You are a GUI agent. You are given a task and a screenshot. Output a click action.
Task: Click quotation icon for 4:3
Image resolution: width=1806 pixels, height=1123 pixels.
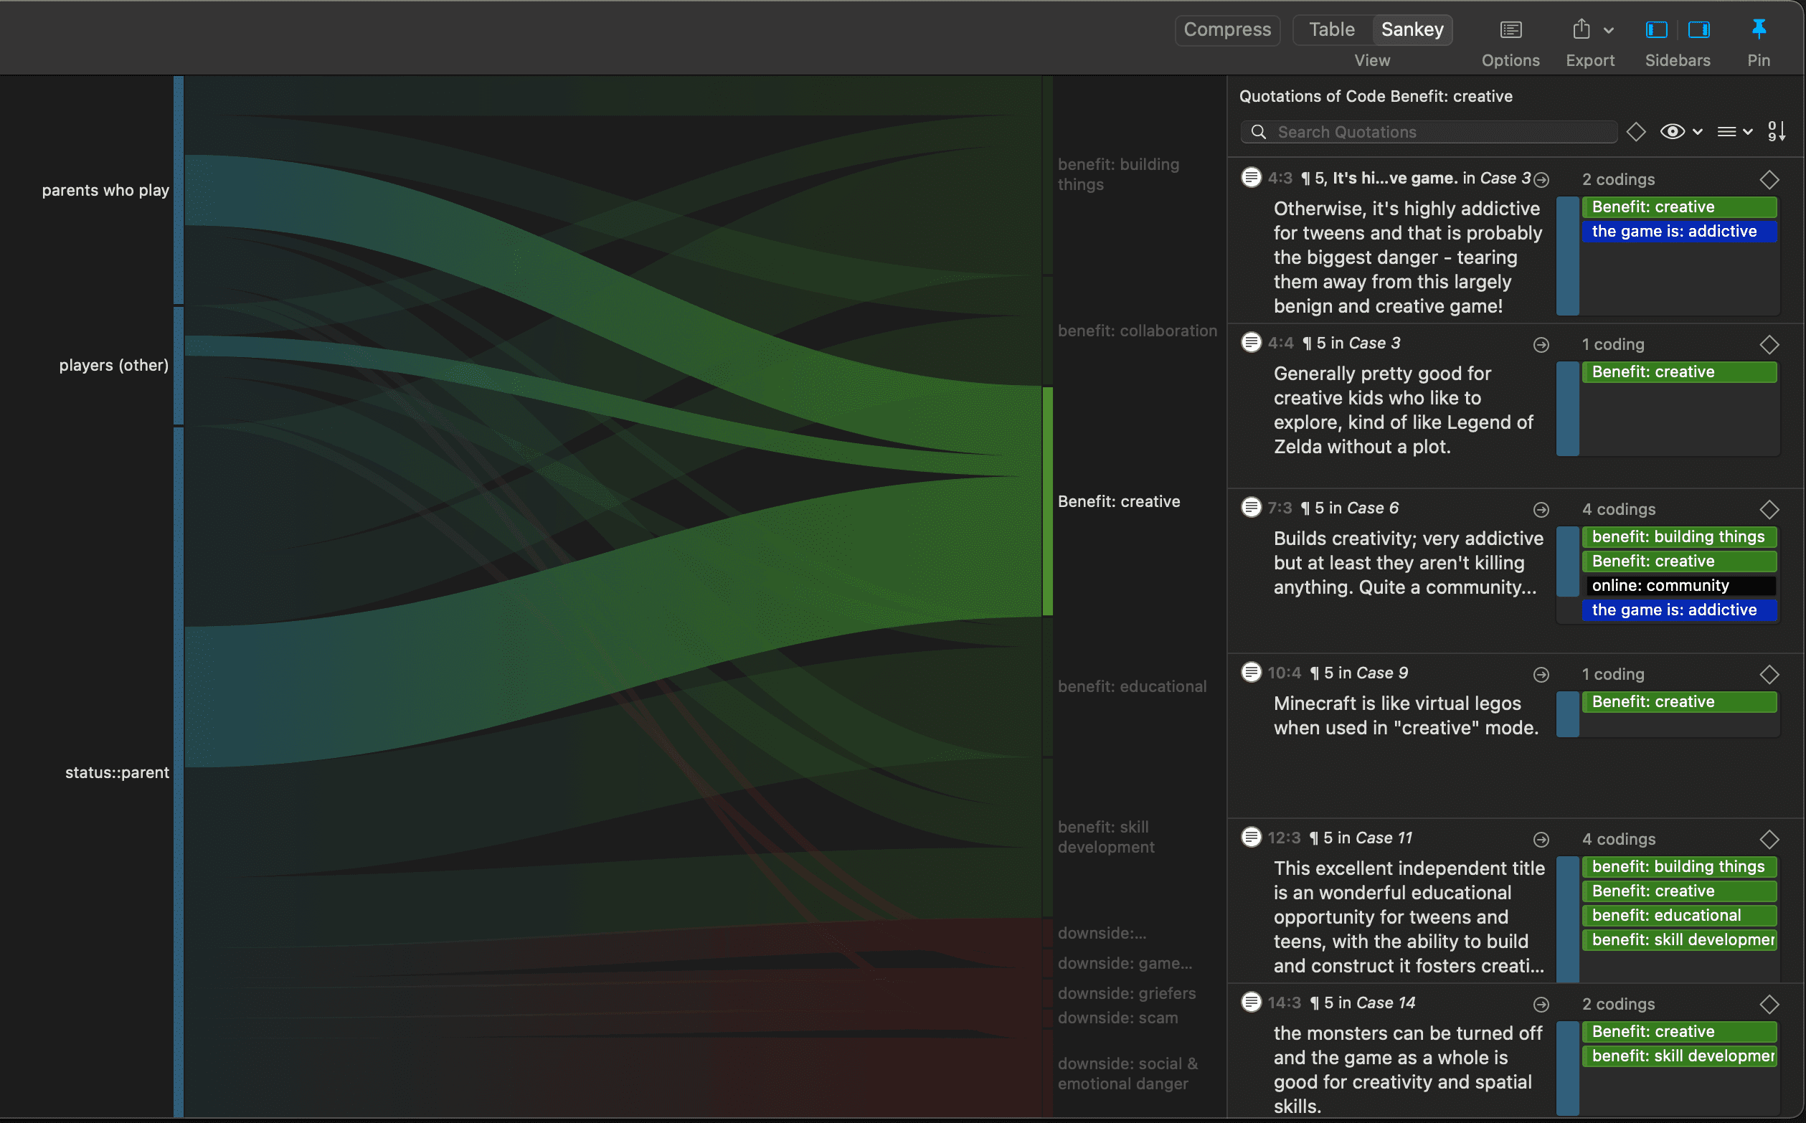[x=1251, y=178]
